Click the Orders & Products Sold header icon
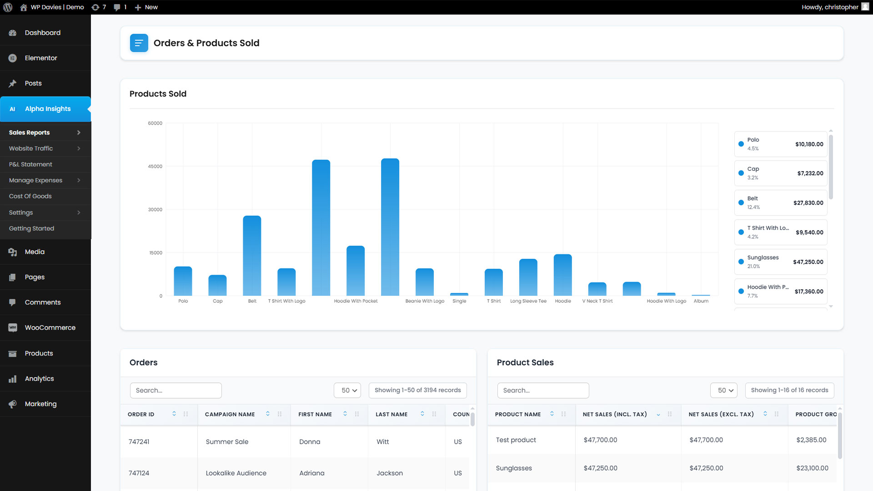The height and width of the screenshot is (491, 873). [x=139, y=43]
